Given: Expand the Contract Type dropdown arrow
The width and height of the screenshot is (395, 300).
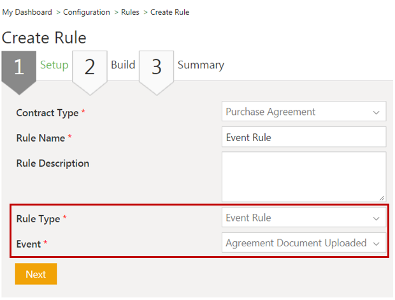Looking at the screenshot, I should point(376,112).
